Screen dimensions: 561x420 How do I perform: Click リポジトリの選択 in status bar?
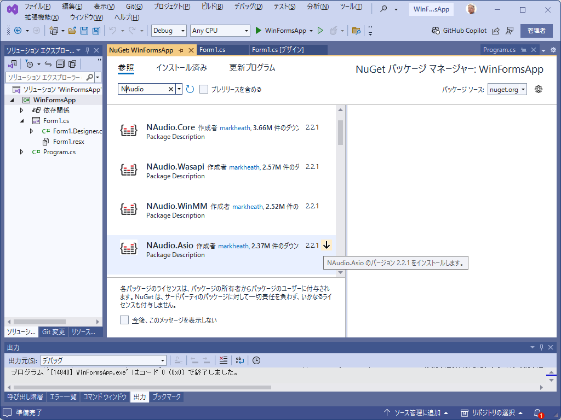tap(491, 413)
